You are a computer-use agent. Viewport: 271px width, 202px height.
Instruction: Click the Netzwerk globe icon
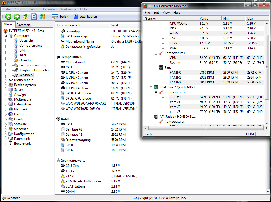(11, 109)
